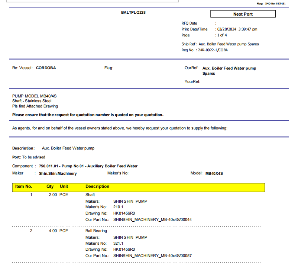Click the maker Shin.Shin.Machinery
The width and height of the screenshot is (295, 273).
click(x=58, y=173)
